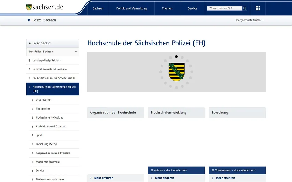Open Sport sidebar subitem
The image size is (292, 182).
tap(54, 135)
